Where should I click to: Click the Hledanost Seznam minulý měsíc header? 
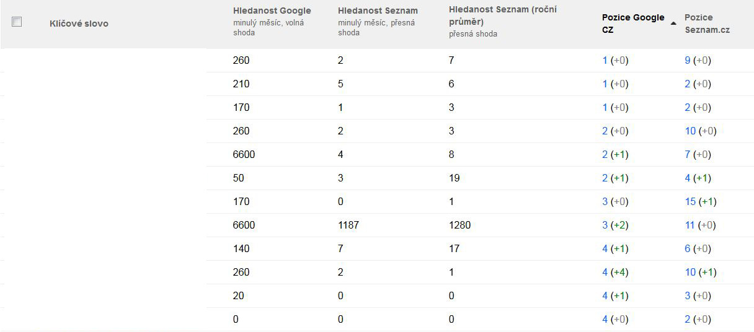378,11
